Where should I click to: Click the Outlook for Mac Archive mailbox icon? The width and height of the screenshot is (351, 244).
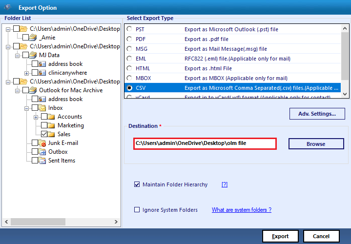click(x=33, y=90)
